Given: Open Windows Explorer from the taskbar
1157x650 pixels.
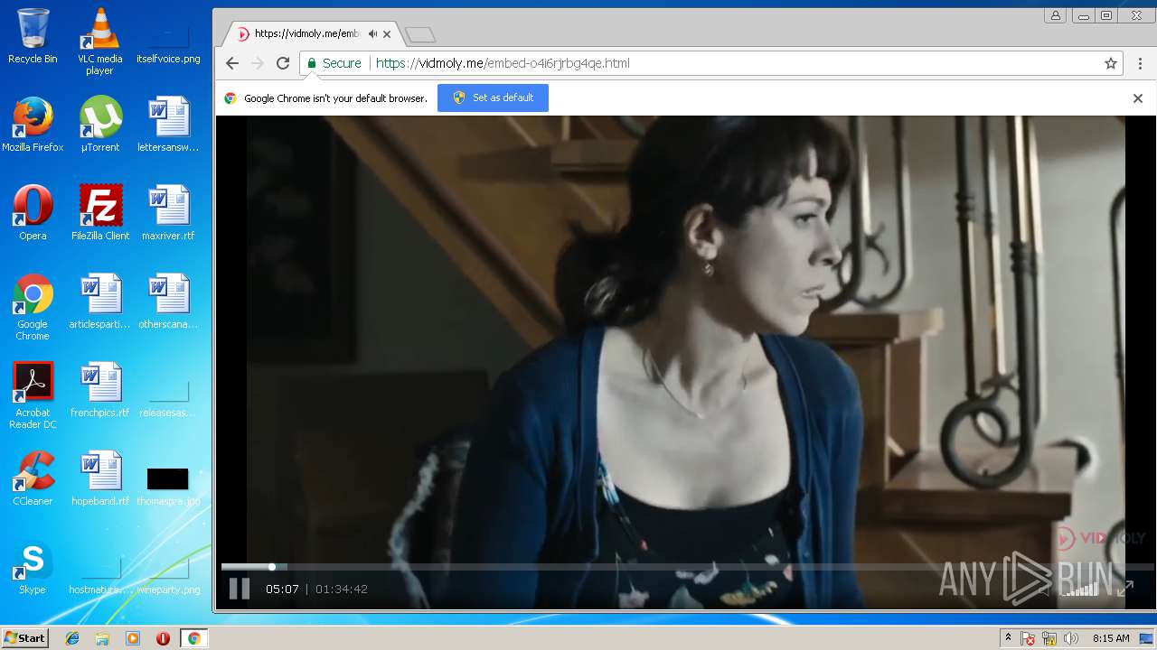Looking at the screenshot, I should point(102,638).
